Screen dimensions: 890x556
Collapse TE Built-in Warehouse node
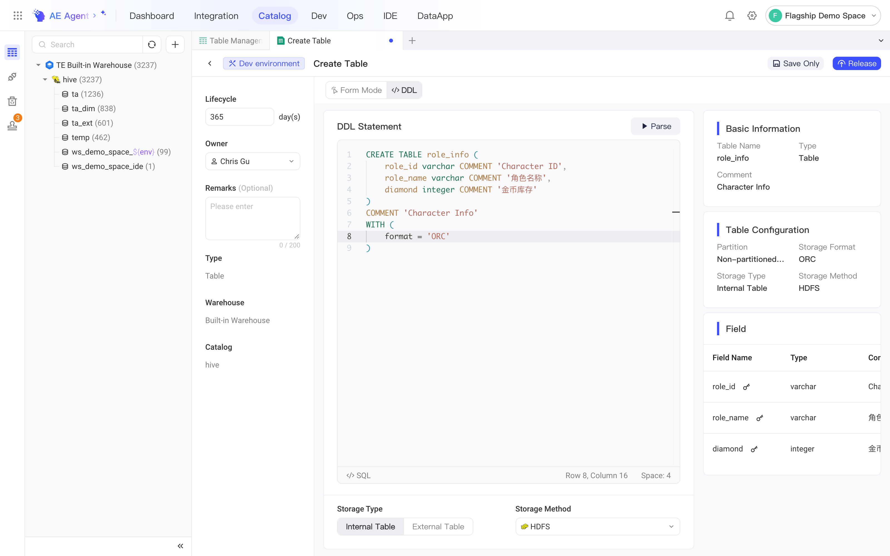(38, 65)
